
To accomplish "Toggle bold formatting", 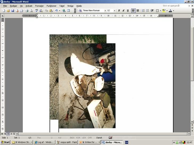I will pos(119,11).
